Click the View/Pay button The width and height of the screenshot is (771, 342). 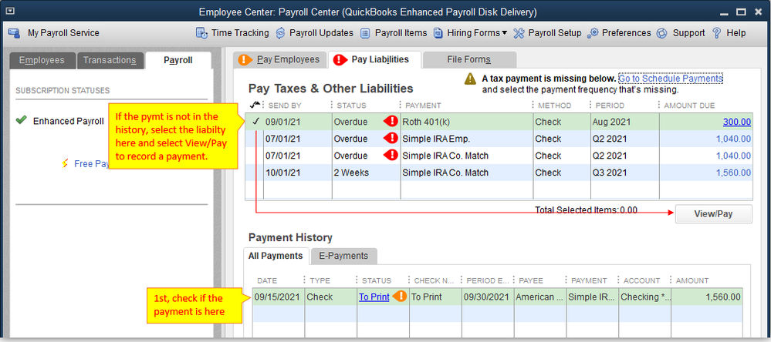(713, 214)
